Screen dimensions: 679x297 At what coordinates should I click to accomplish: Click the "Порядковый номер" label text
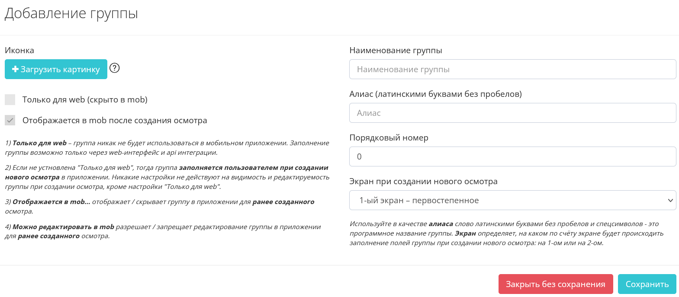point(389,137)
